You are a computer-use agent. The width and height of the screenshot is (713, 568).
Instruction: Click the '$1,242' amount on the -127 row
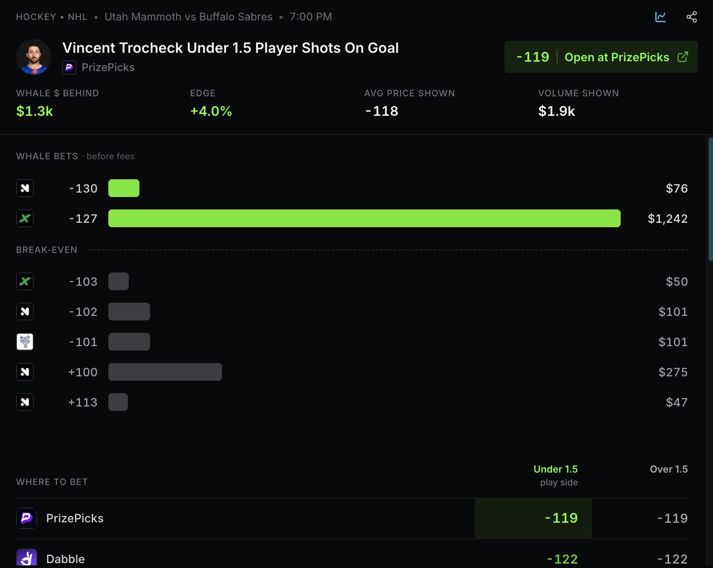pyautogui.click(x=668, y=218)
